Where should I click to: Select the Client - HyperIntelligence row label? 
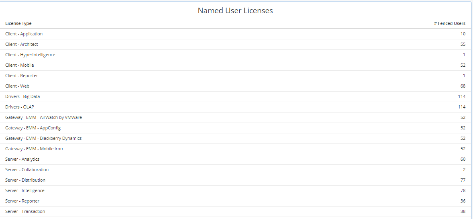30,55
